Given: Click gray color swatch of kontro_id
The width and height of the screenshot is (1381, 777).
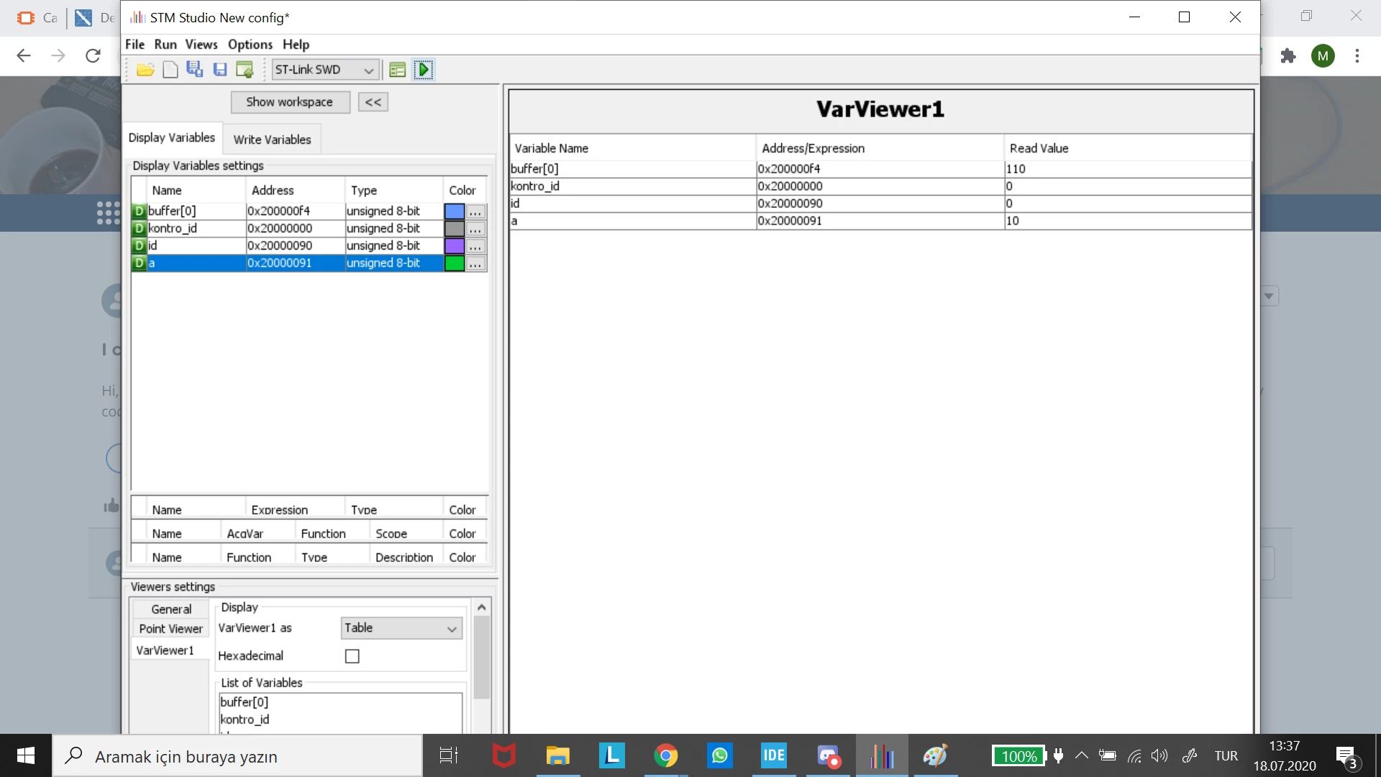Looking at the screenshot, I should (x=455, y=229).
